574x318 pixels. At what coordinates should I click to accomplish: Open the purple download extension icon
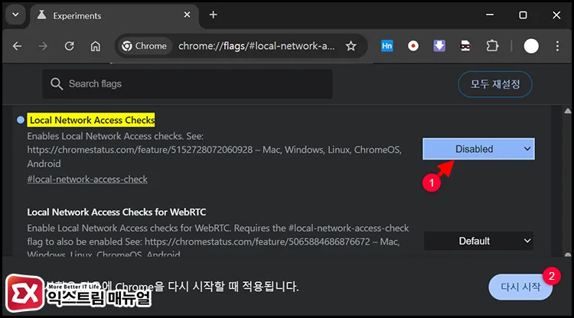439,46
